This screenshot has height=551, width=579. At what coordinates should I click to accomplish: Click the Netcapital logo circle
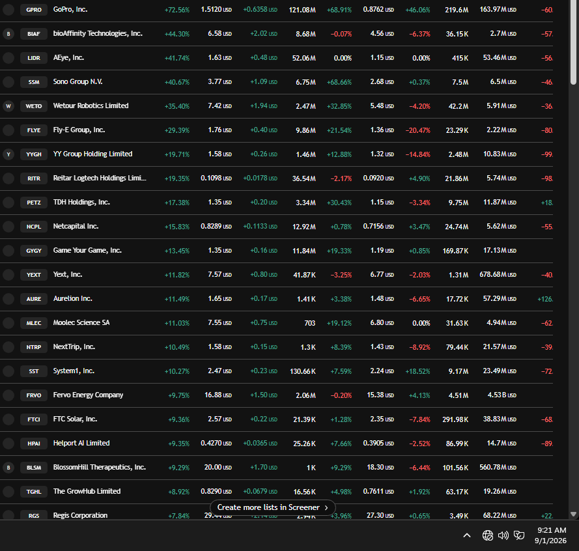coord(8,227)
